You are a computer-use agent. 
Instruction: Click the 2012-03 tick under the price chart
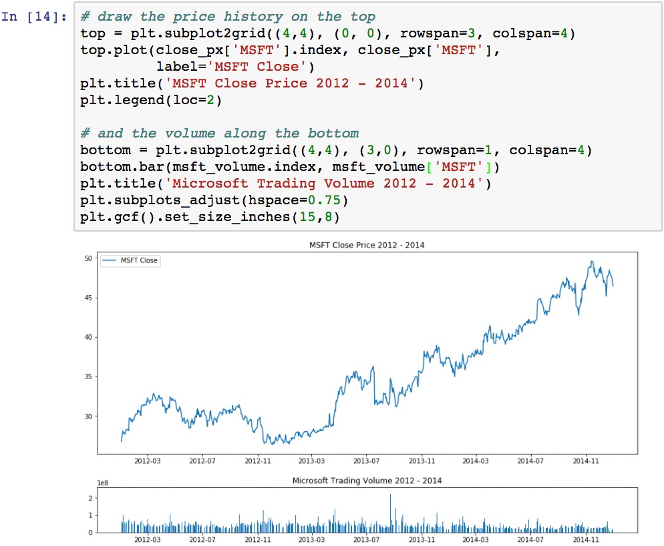(x=148, y=461)
